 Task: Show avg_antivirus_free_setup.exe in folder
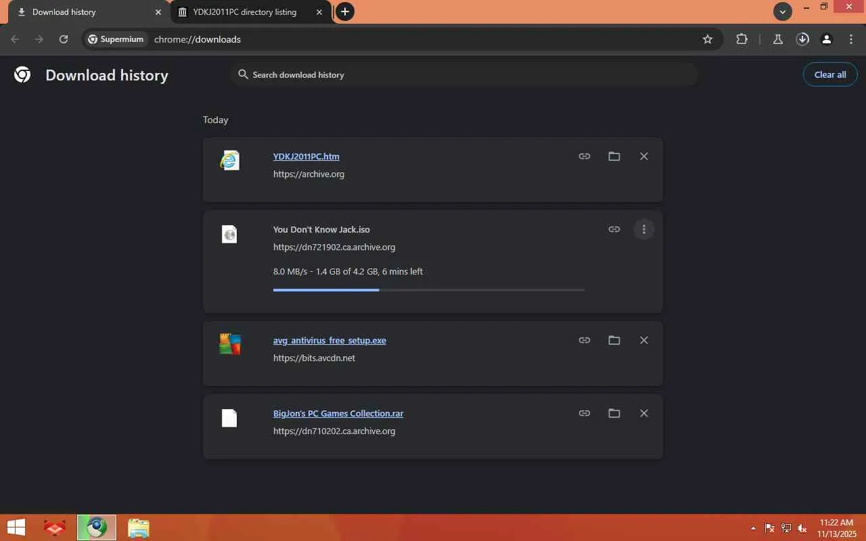614,340
